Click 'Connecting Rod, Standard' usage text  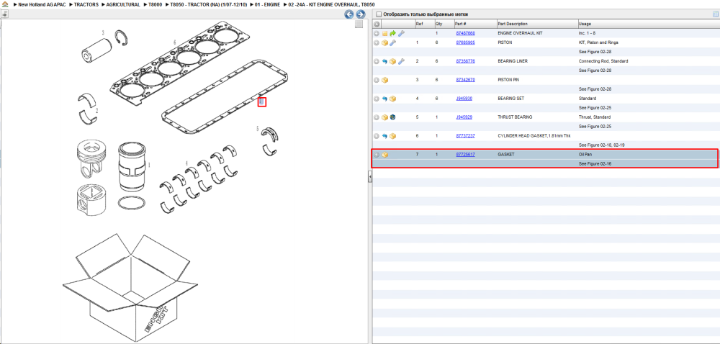tap(603, 61)
